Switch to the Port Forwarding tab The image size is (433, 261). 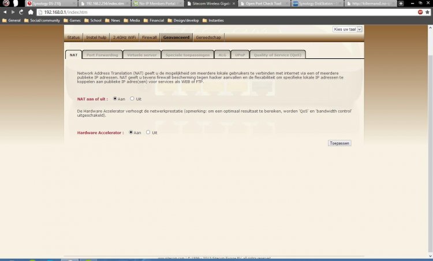coord(102,55)
